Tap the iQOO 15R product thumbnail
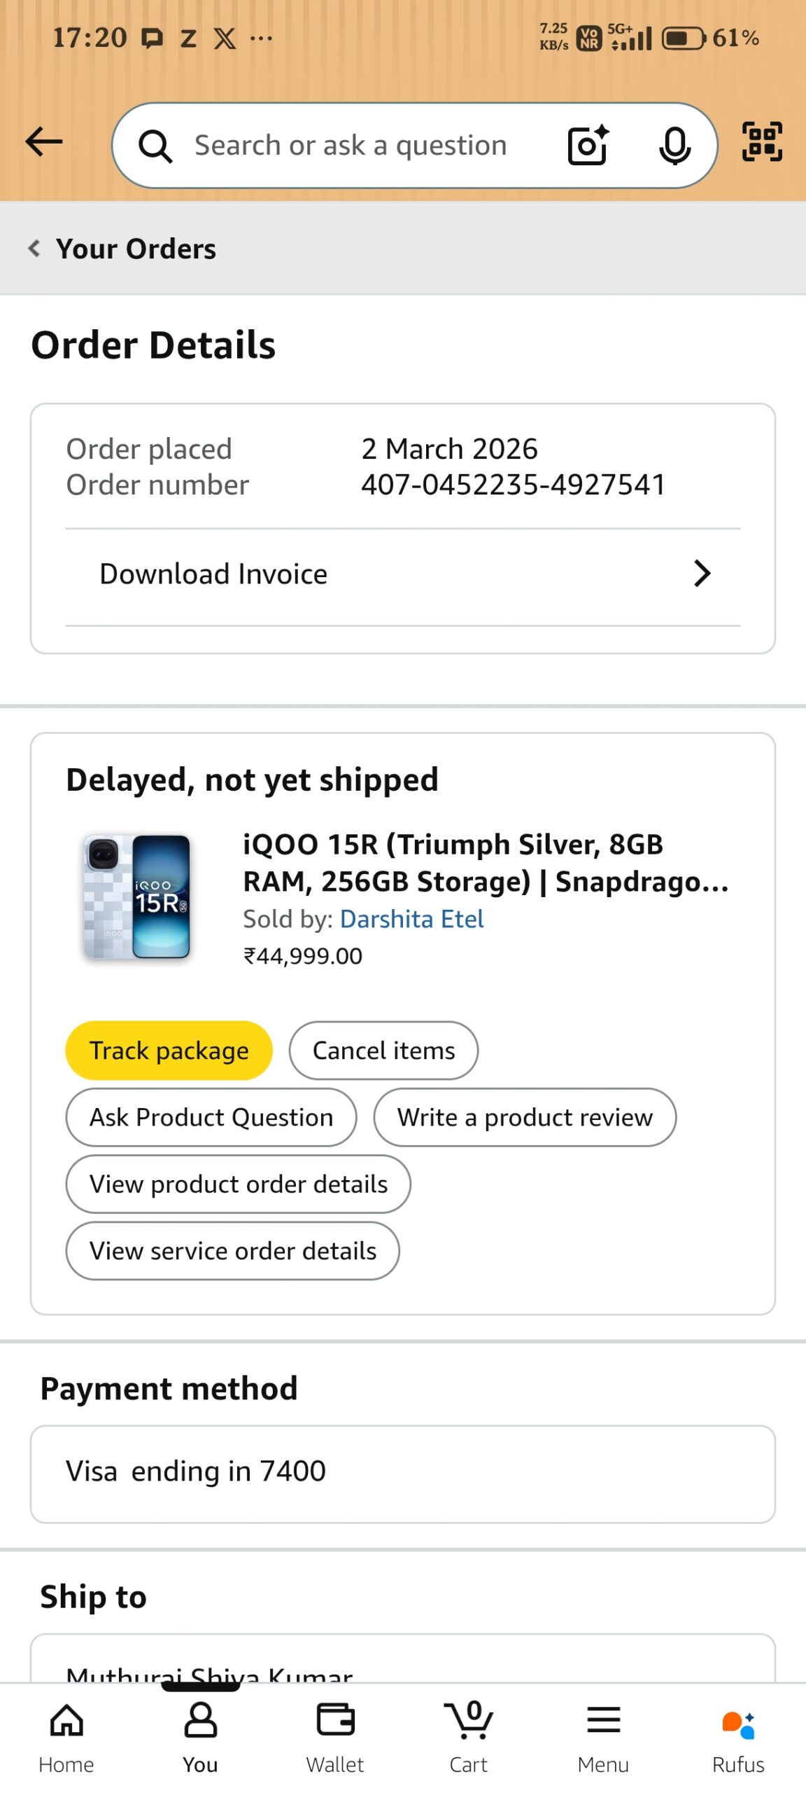The width and height of the screenshot is (806, 1793). [x=137, y=896]
